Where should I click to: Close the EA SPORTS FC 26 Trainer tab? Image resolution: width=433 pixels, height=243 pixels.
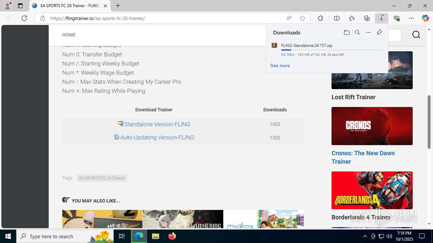105,6
